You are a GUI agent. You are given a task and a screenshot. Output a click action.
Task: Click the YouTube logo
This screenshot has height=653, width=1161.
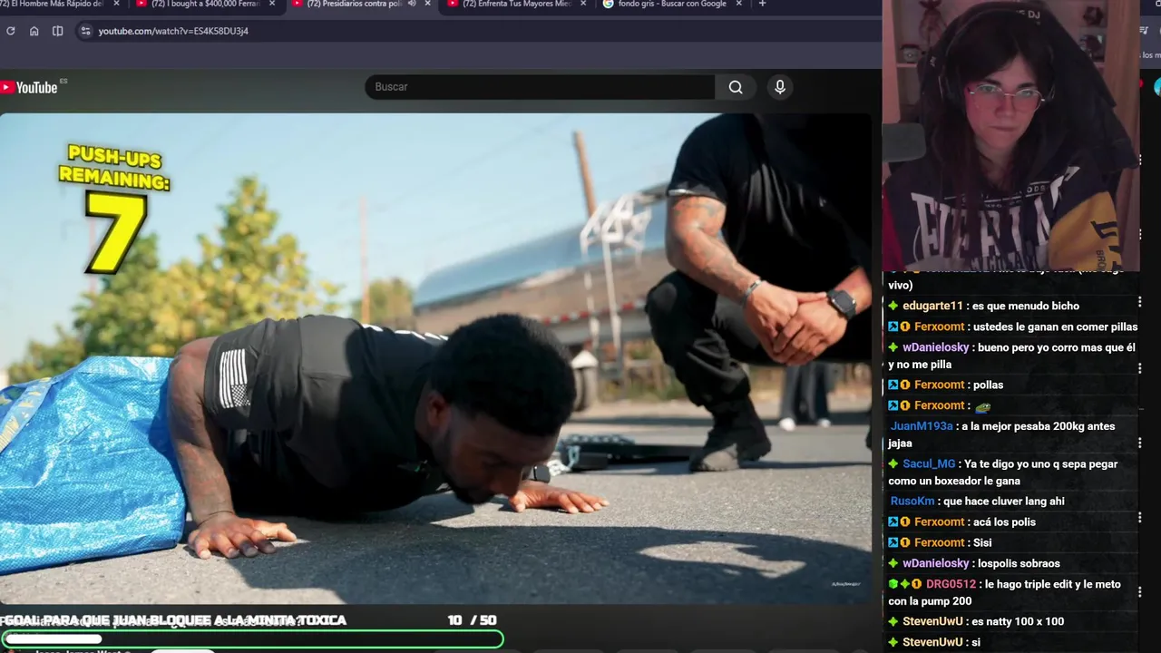(30, 87)
